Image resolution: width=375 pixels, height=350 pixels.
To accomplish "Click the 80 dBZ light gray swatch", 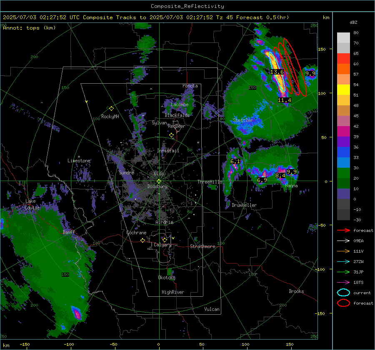I will coord(343,37).
